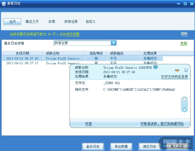The height and width of the screenshot is (151, 195).
Task: Open the 所有记录 combo box field
Action: click(85, 43)
